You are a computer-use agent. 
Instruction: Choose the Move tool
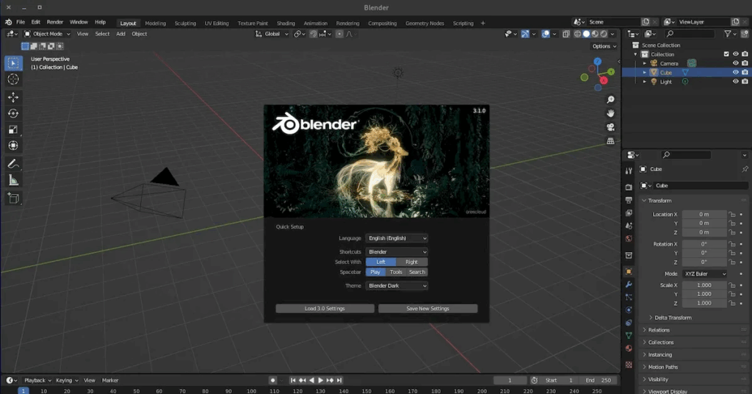[13, 97]
